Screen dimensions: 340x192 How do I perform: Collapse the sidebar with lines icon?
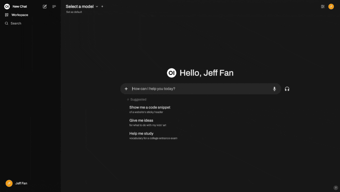click(54, 6)
